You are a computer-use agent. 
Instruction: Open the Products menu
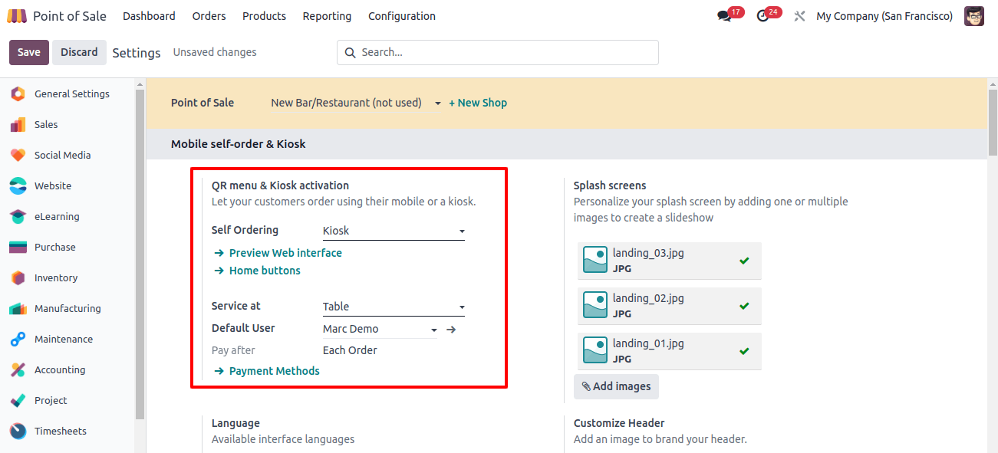[264, 16]
